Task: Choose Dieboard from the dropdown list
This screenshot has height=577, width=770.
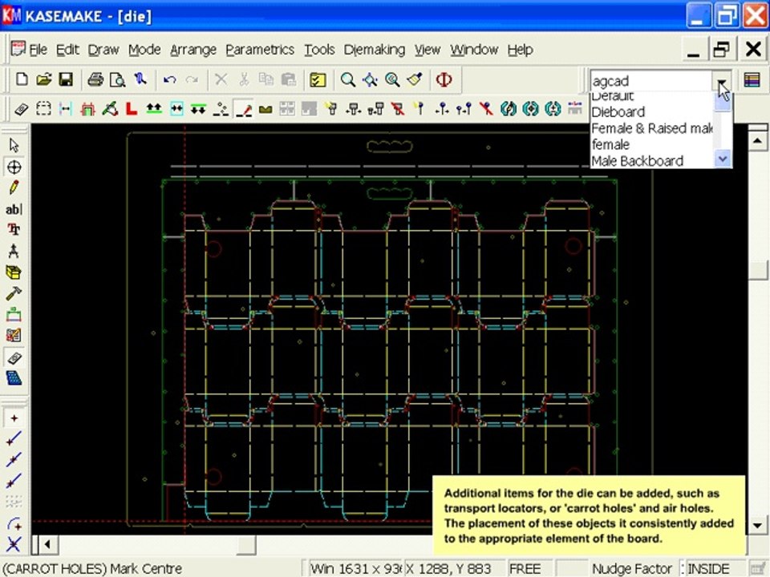Action: [x=651, y=112]
